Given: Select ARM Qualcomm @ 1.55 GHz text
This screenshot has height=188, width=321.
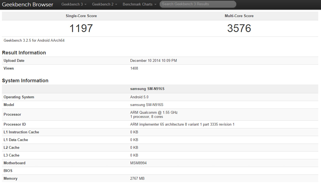Looking at the screenshot, I should click(x=154, y=113).
